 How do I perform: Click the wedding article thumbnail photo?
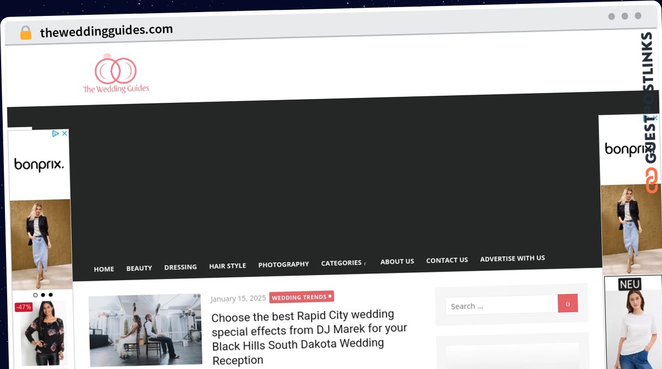[145, 331]
